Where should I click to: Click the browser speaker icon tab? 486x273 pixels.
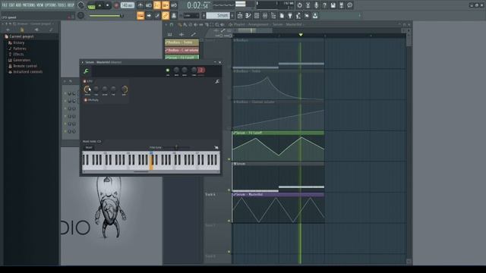pyautogui.click(x=36, y=30)
